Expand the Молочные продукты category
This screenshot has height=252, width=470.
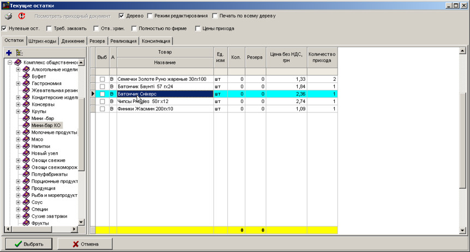(x=18, y=133)
